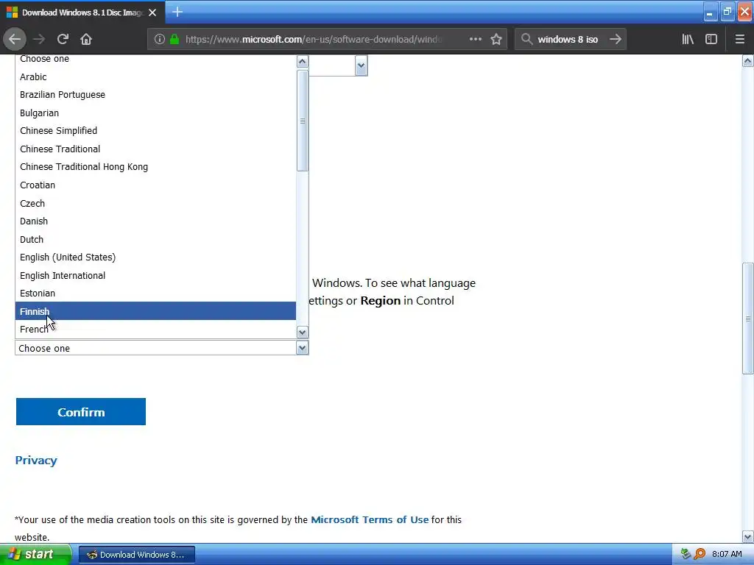Toggle the browser sidebar
The width and height of the screenshot is (754, 565).
pos(711,40)
